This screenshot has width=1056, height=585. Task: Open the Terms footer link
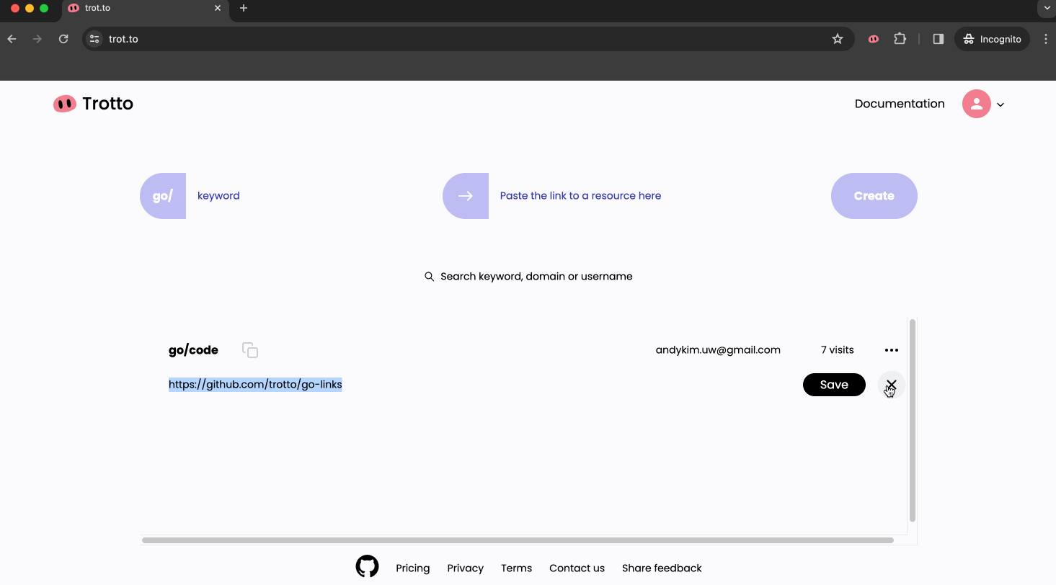point(517,568)
